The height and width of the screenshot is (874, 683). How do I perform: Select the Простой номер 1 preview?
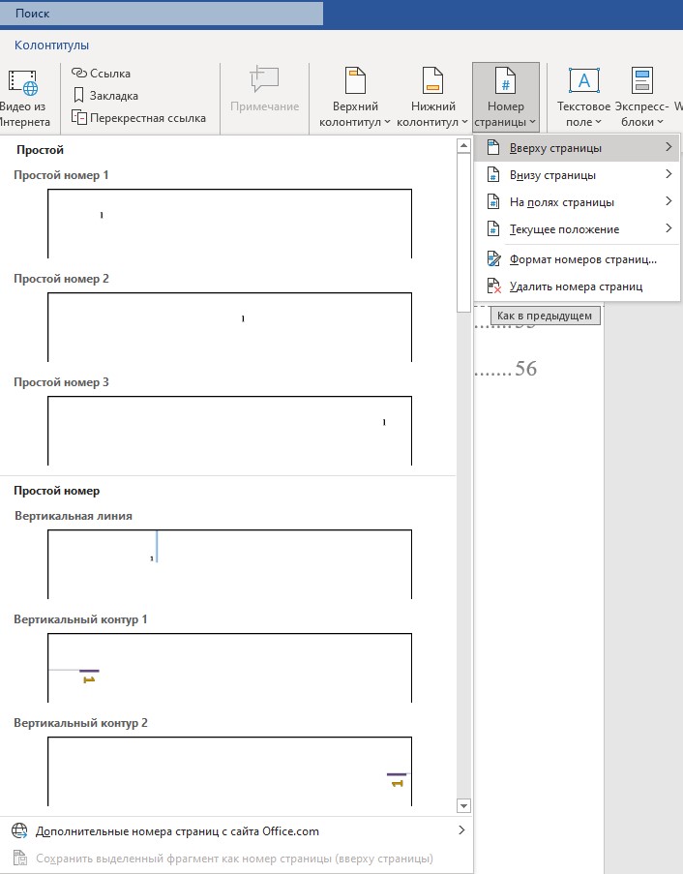coord(229,223)
